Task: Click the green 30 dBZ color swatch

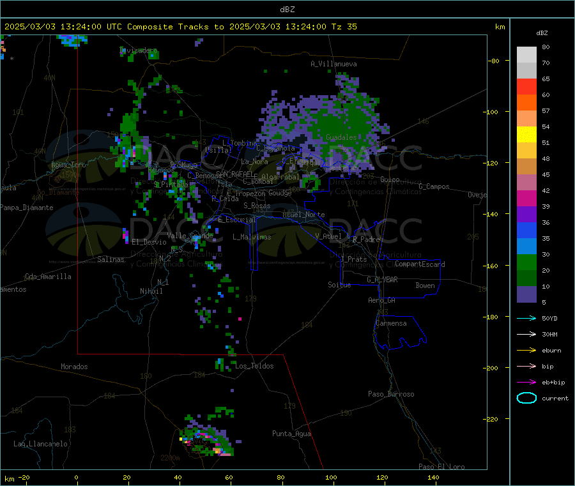Action: pos(526,262)
